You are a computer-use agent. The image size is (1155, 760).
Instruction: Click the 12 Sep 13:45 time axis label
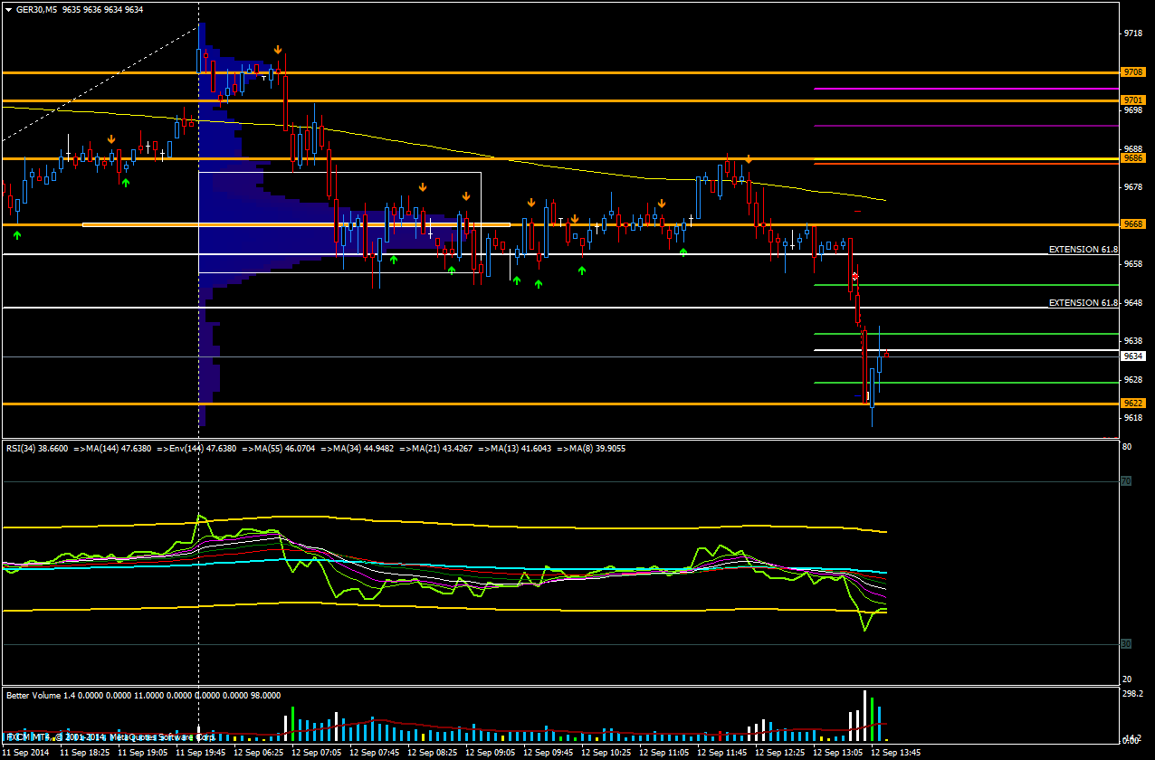tap(895, 752)
